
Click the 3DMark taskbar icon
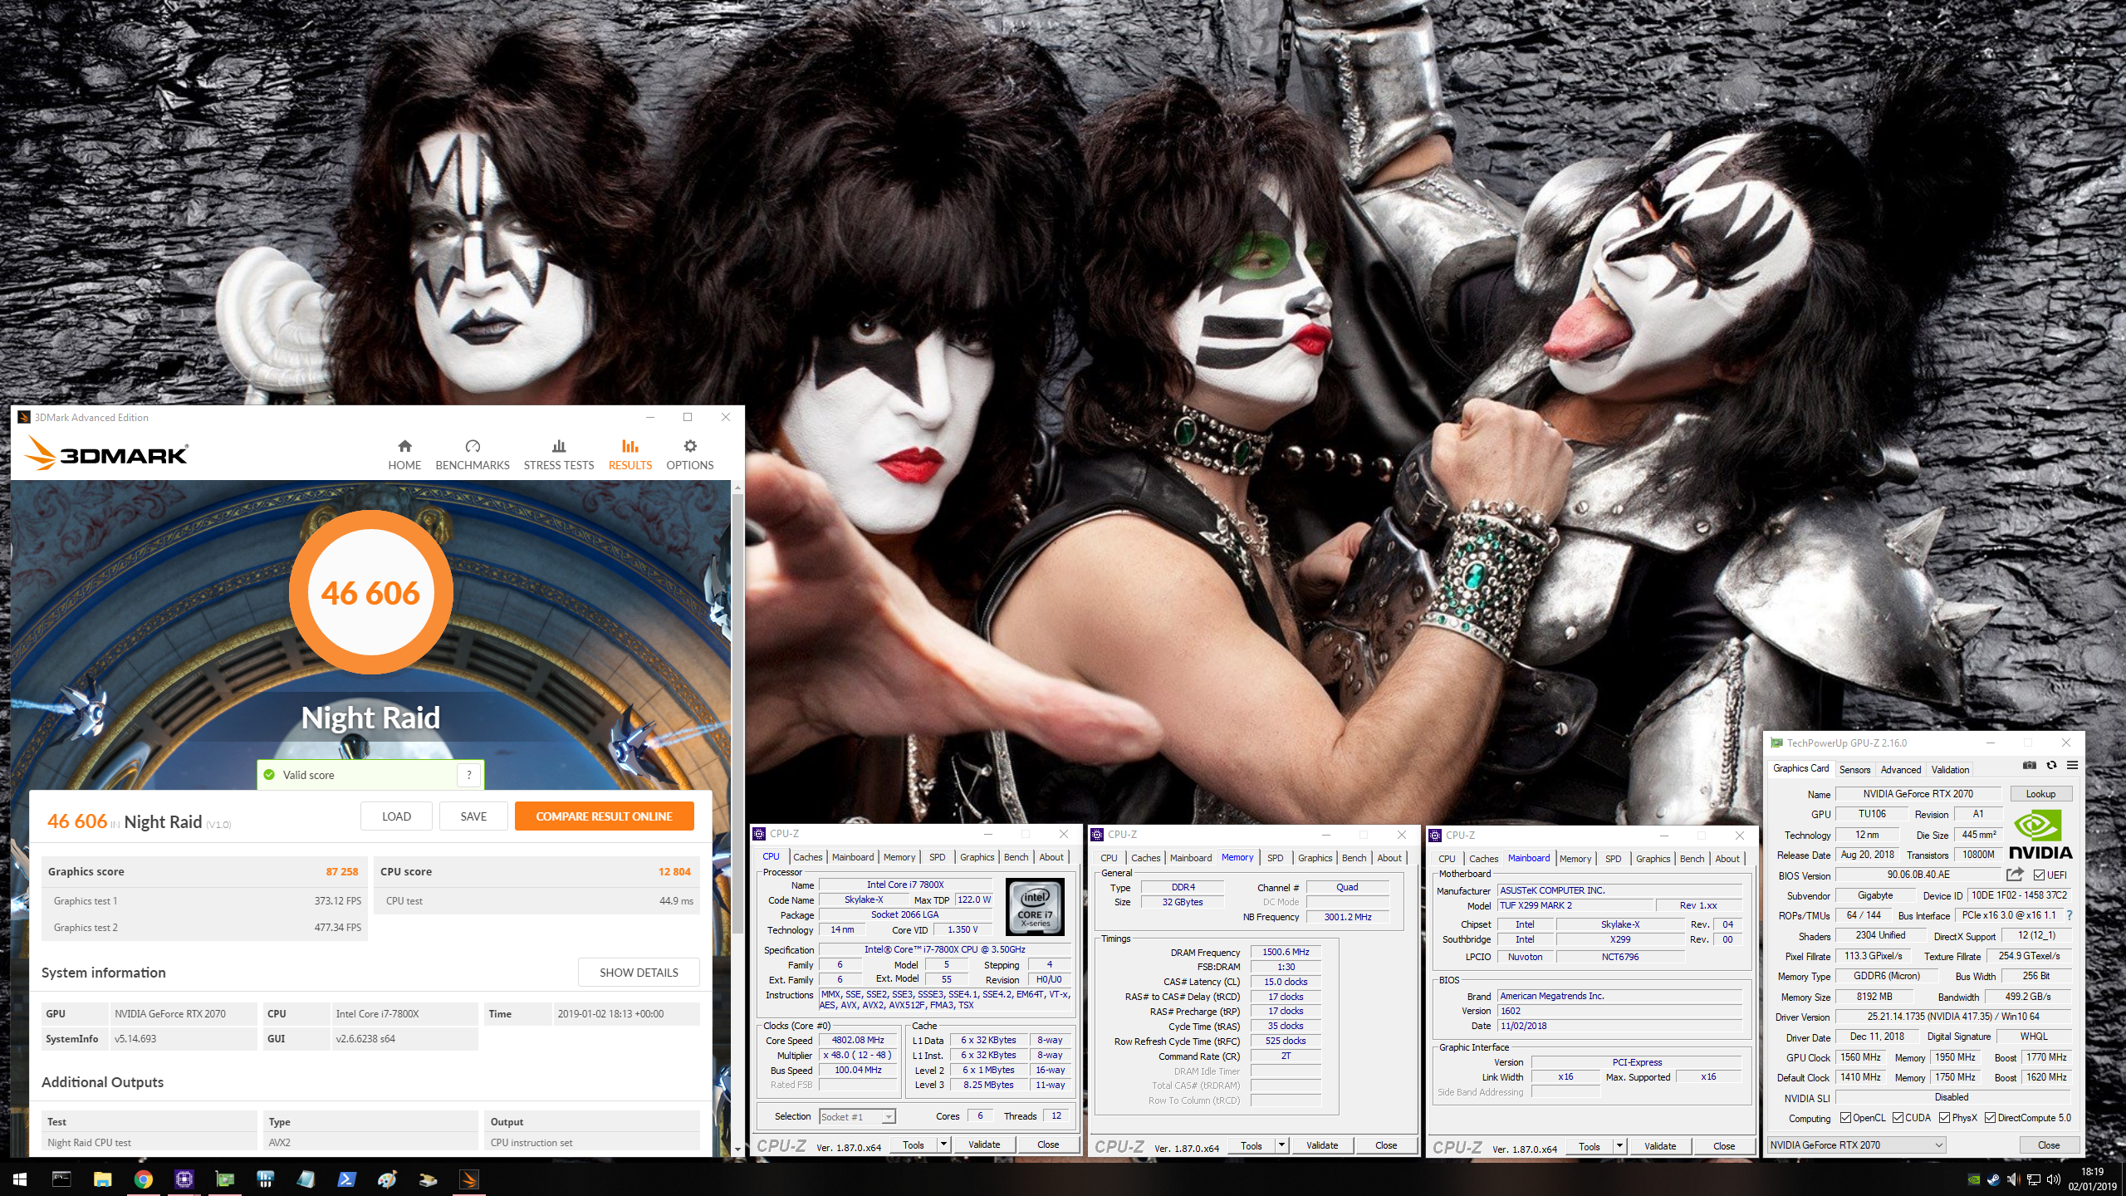468,1179
